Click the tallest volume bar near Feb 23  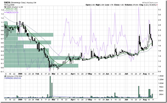pos(50,87)
